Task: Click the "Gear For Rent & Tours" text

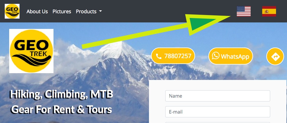Action: pos(62,110)
